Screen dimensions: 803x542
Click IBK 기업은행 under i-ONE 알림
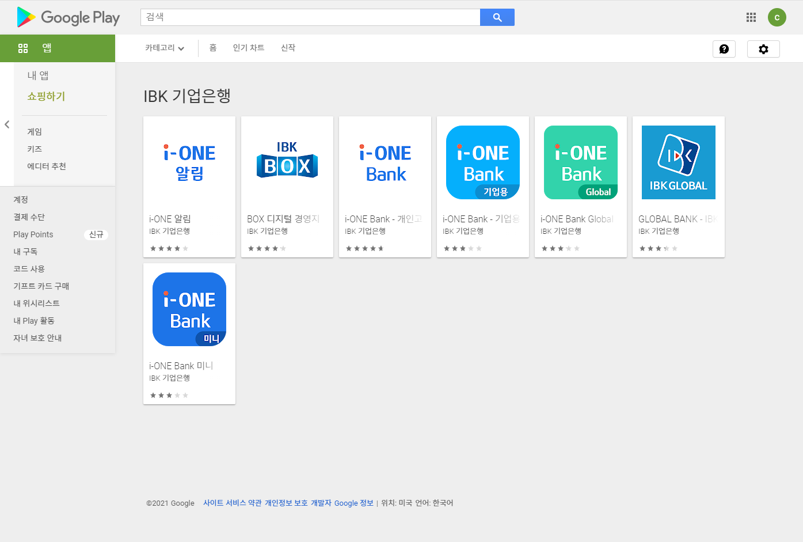click(169, 231)
